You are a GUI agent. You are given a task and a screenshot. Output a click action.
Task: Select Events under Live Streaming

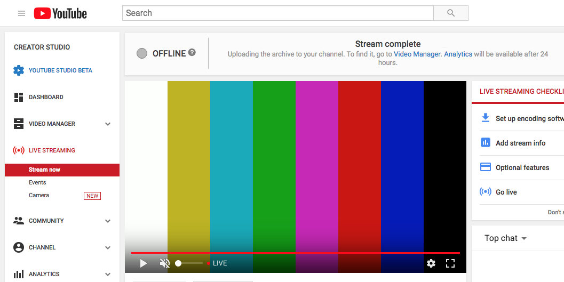(37, 182)
